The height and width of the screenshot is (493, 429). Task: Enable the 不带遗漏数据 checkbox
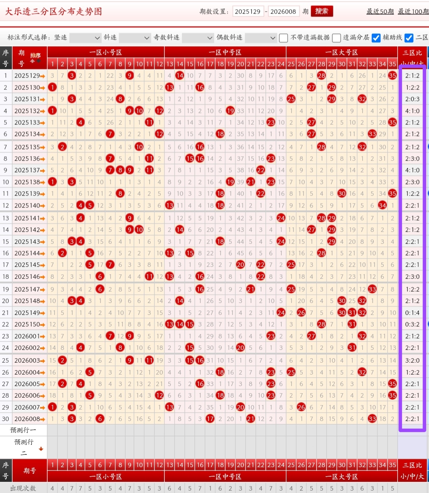(284, 38)
